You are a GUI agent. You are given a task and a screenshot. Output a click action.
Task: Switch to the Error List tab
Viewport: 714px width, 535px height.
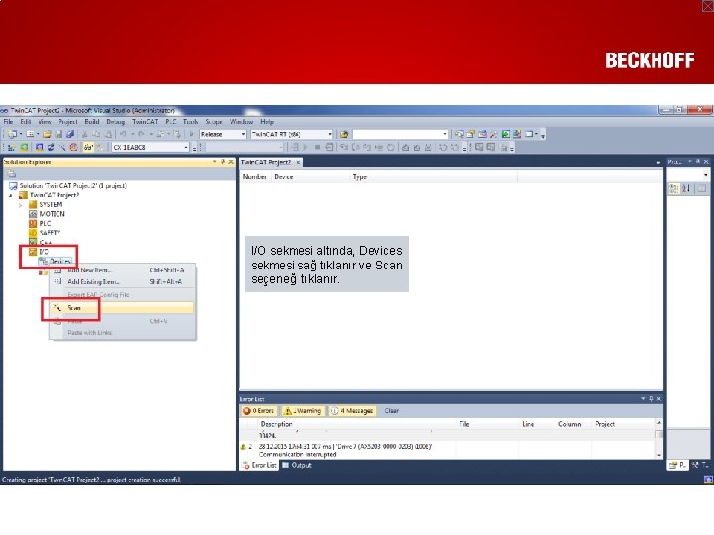point(259,465)
